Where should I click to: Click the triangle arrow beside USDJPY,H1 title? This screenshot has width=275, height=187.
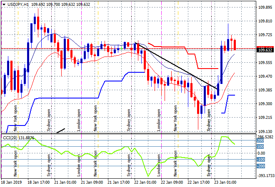[x=3, y=3]
